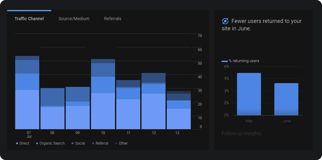Click the insights icon beside 'Fewer users returned'
Viewport: 322px width, 160px height.
225,21
